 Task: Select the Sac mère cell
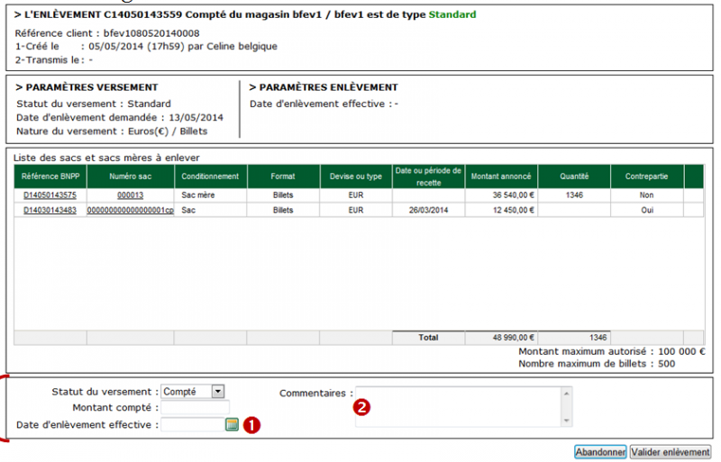[211, 195]
